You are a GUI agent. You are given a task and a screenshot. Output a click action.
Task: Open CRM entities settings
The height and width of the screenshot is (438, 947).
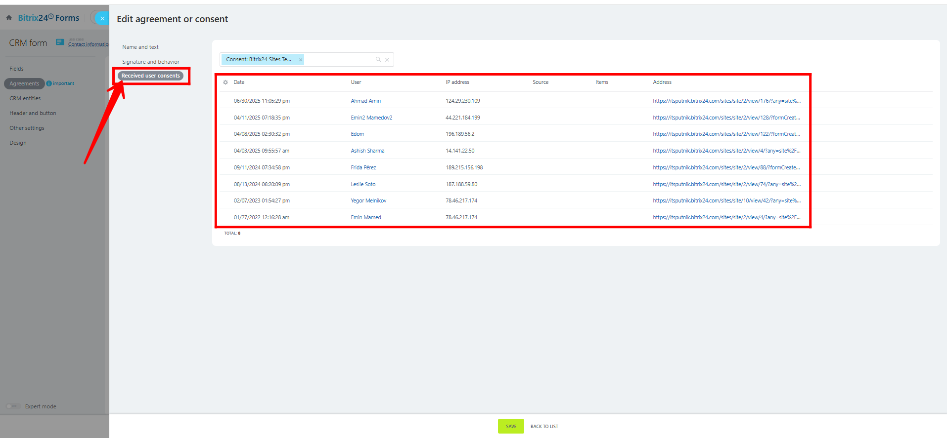25,98
